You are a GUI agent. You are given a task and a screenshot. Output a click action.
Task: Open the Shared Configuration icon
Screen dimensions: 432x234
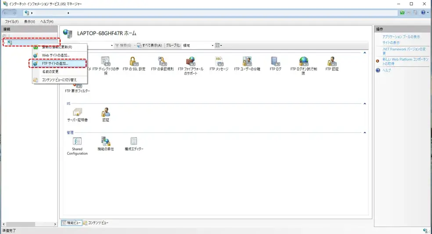77,142
